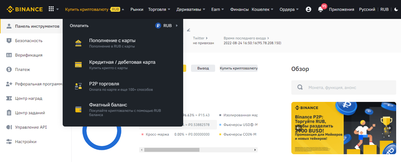Click the Платеж dollar icon
Viewport: 401px width, 162px height.
click(x=9, y=69)
